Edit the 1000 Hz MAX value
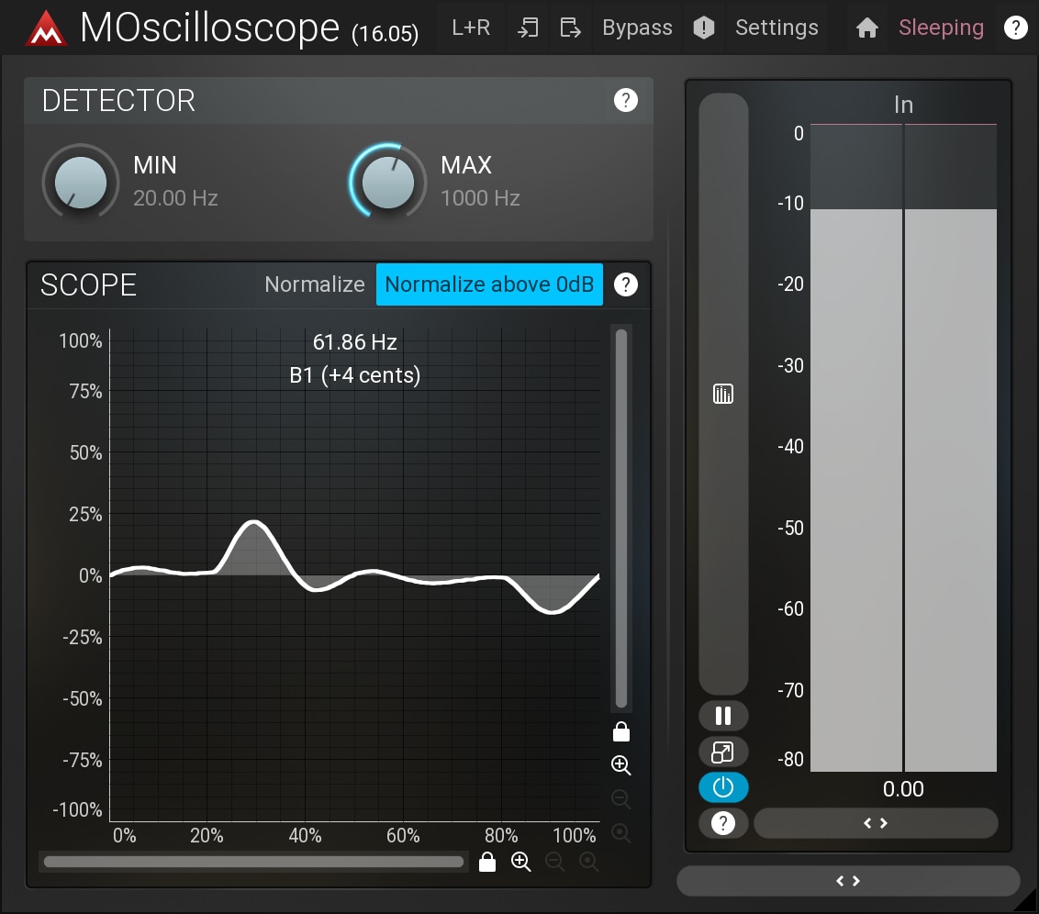 (480, 198)
